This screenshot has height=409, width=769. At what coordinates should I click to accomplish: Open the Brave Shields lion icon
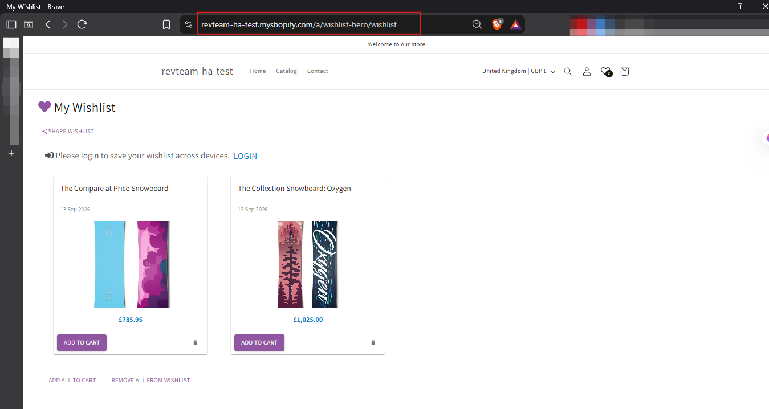[x=497, y=24]
